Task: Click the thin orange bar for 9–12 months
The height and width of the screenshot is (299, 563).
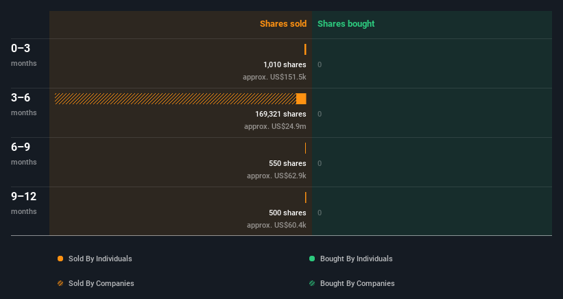Action: (x=306, y=198)
